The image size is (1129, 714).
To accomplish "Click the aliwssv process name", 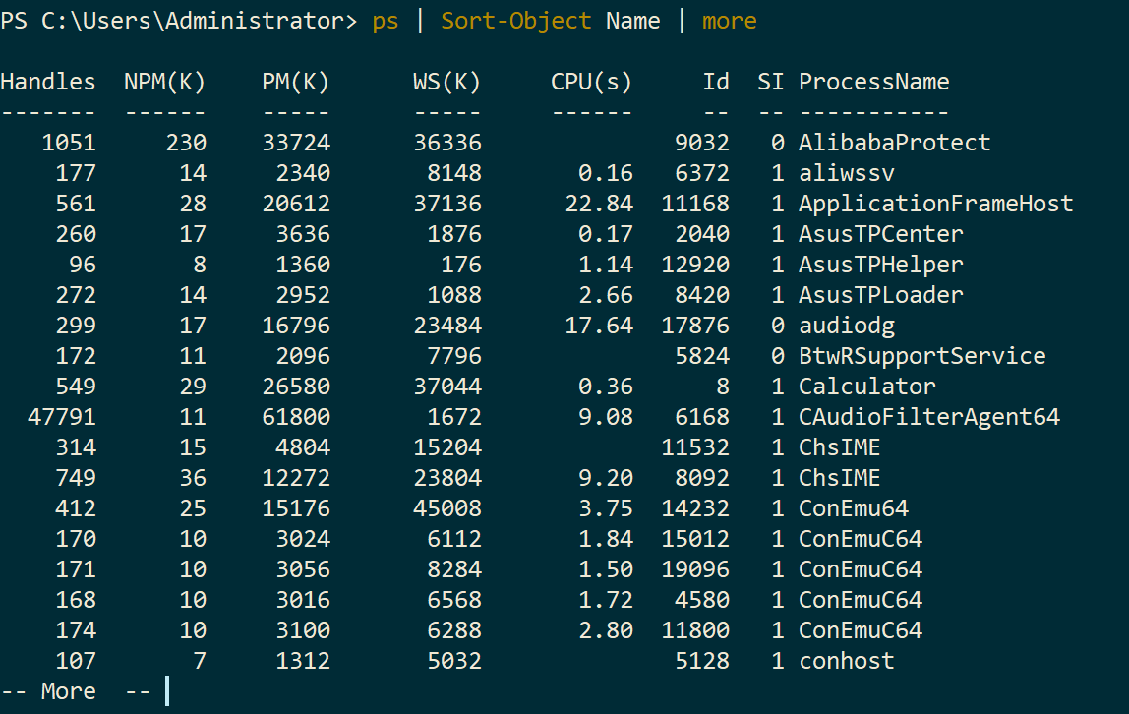I will click(847, 173).
